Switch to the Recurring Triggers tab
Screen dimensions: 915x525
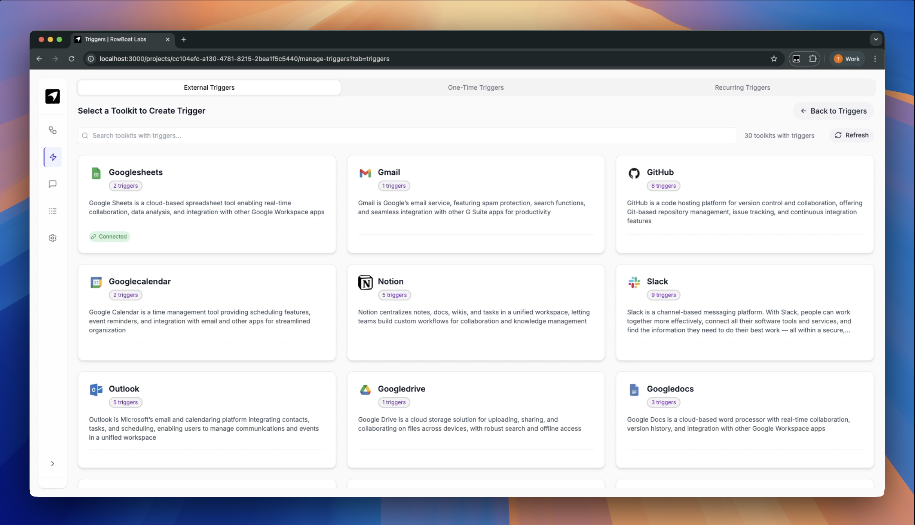[x=742, y=87]
